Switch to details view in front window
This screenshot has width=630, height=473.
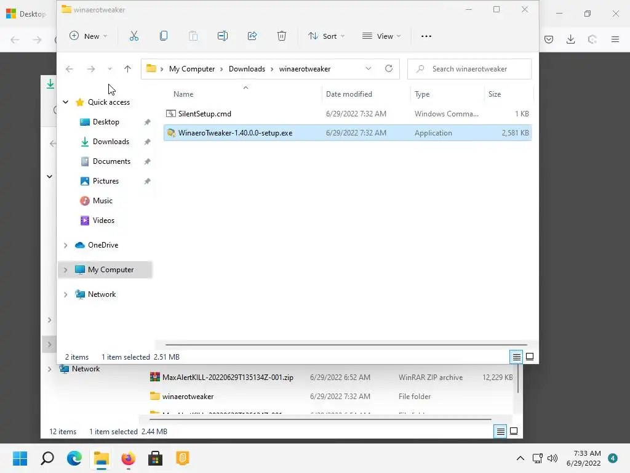tap(516, 357)
